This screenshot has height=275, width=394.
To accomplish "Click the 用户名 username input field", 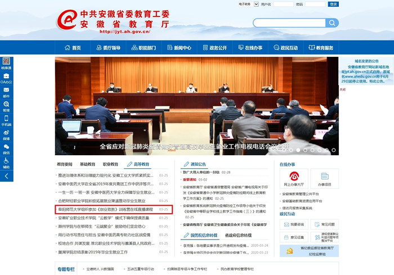I will (x=283, y=4).
